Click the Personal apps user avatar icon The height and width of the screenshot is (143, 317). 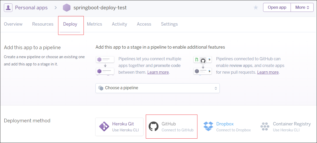point(8,7)
